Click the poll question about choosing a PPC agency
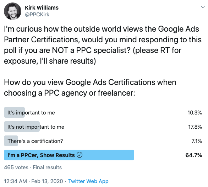Image resolution: width=208 pixels, height=187 pixels. pos(90,87)
